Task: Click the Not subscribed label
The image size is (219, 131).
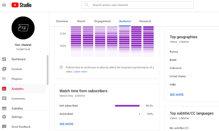Action: pos(69,106)
